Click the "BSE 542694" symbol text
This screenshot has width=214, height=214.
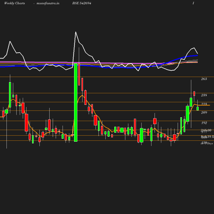[x=82, y=3]
